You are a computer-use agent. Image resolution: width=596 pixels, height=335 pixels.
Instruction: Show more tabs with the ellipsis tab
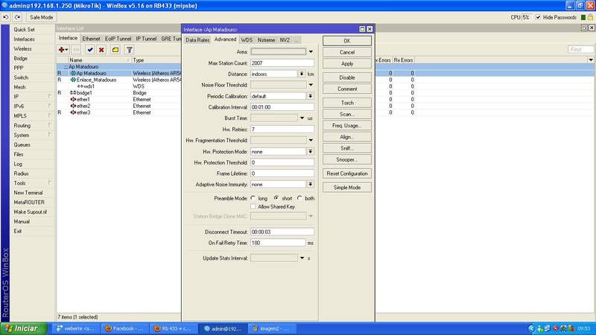297,40
